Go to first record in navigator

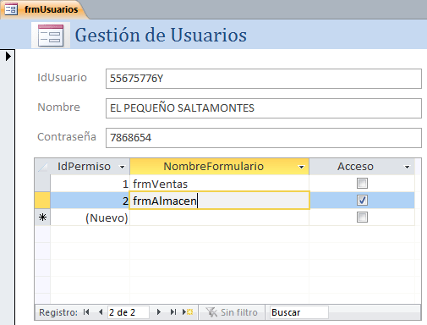(86, 312)
